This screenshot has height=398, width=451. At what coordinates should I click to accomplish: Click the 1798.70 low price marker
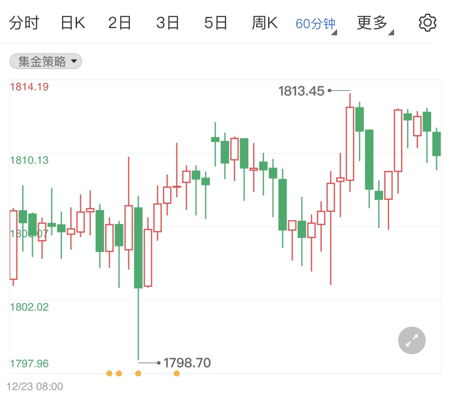[x=186, y=362]
